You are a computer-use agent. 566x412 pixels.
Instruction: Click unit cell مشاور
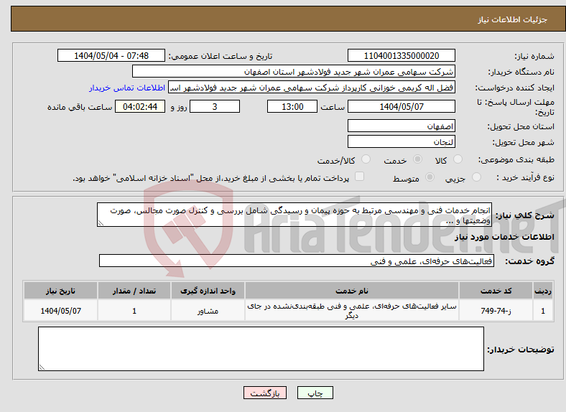click(208, 310)
